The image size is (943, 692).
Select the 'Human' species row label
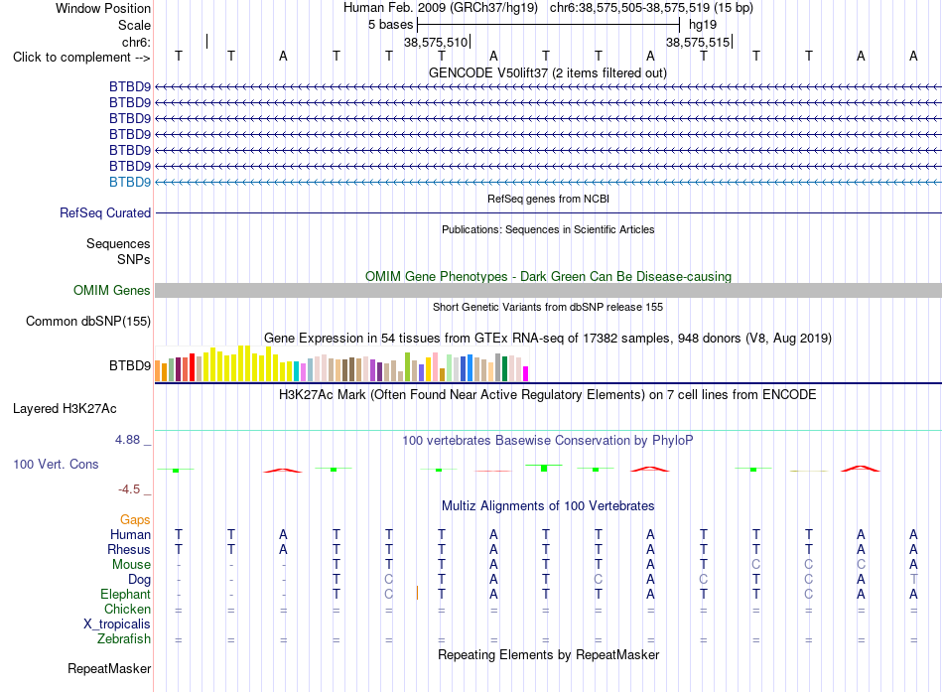coord(130,535)
